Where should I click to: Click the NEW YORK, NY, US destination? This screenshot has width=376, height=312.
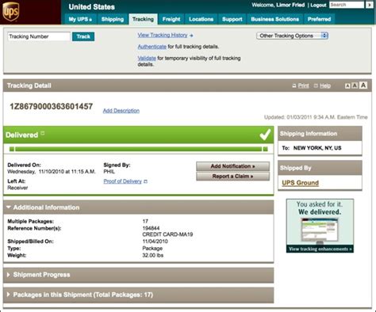(317, 148)
